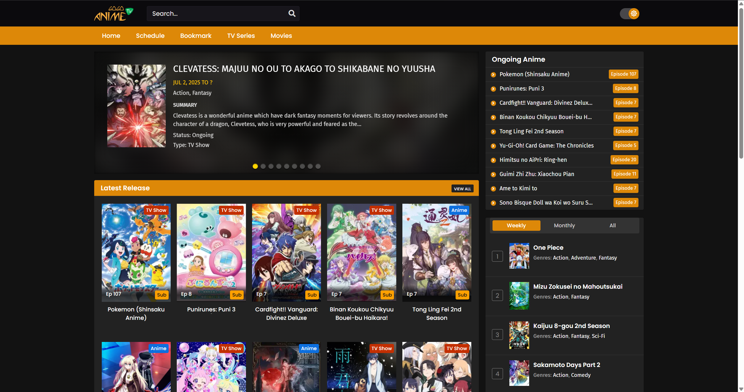Click the Comedy genre under Sakamoto Days

581,375
